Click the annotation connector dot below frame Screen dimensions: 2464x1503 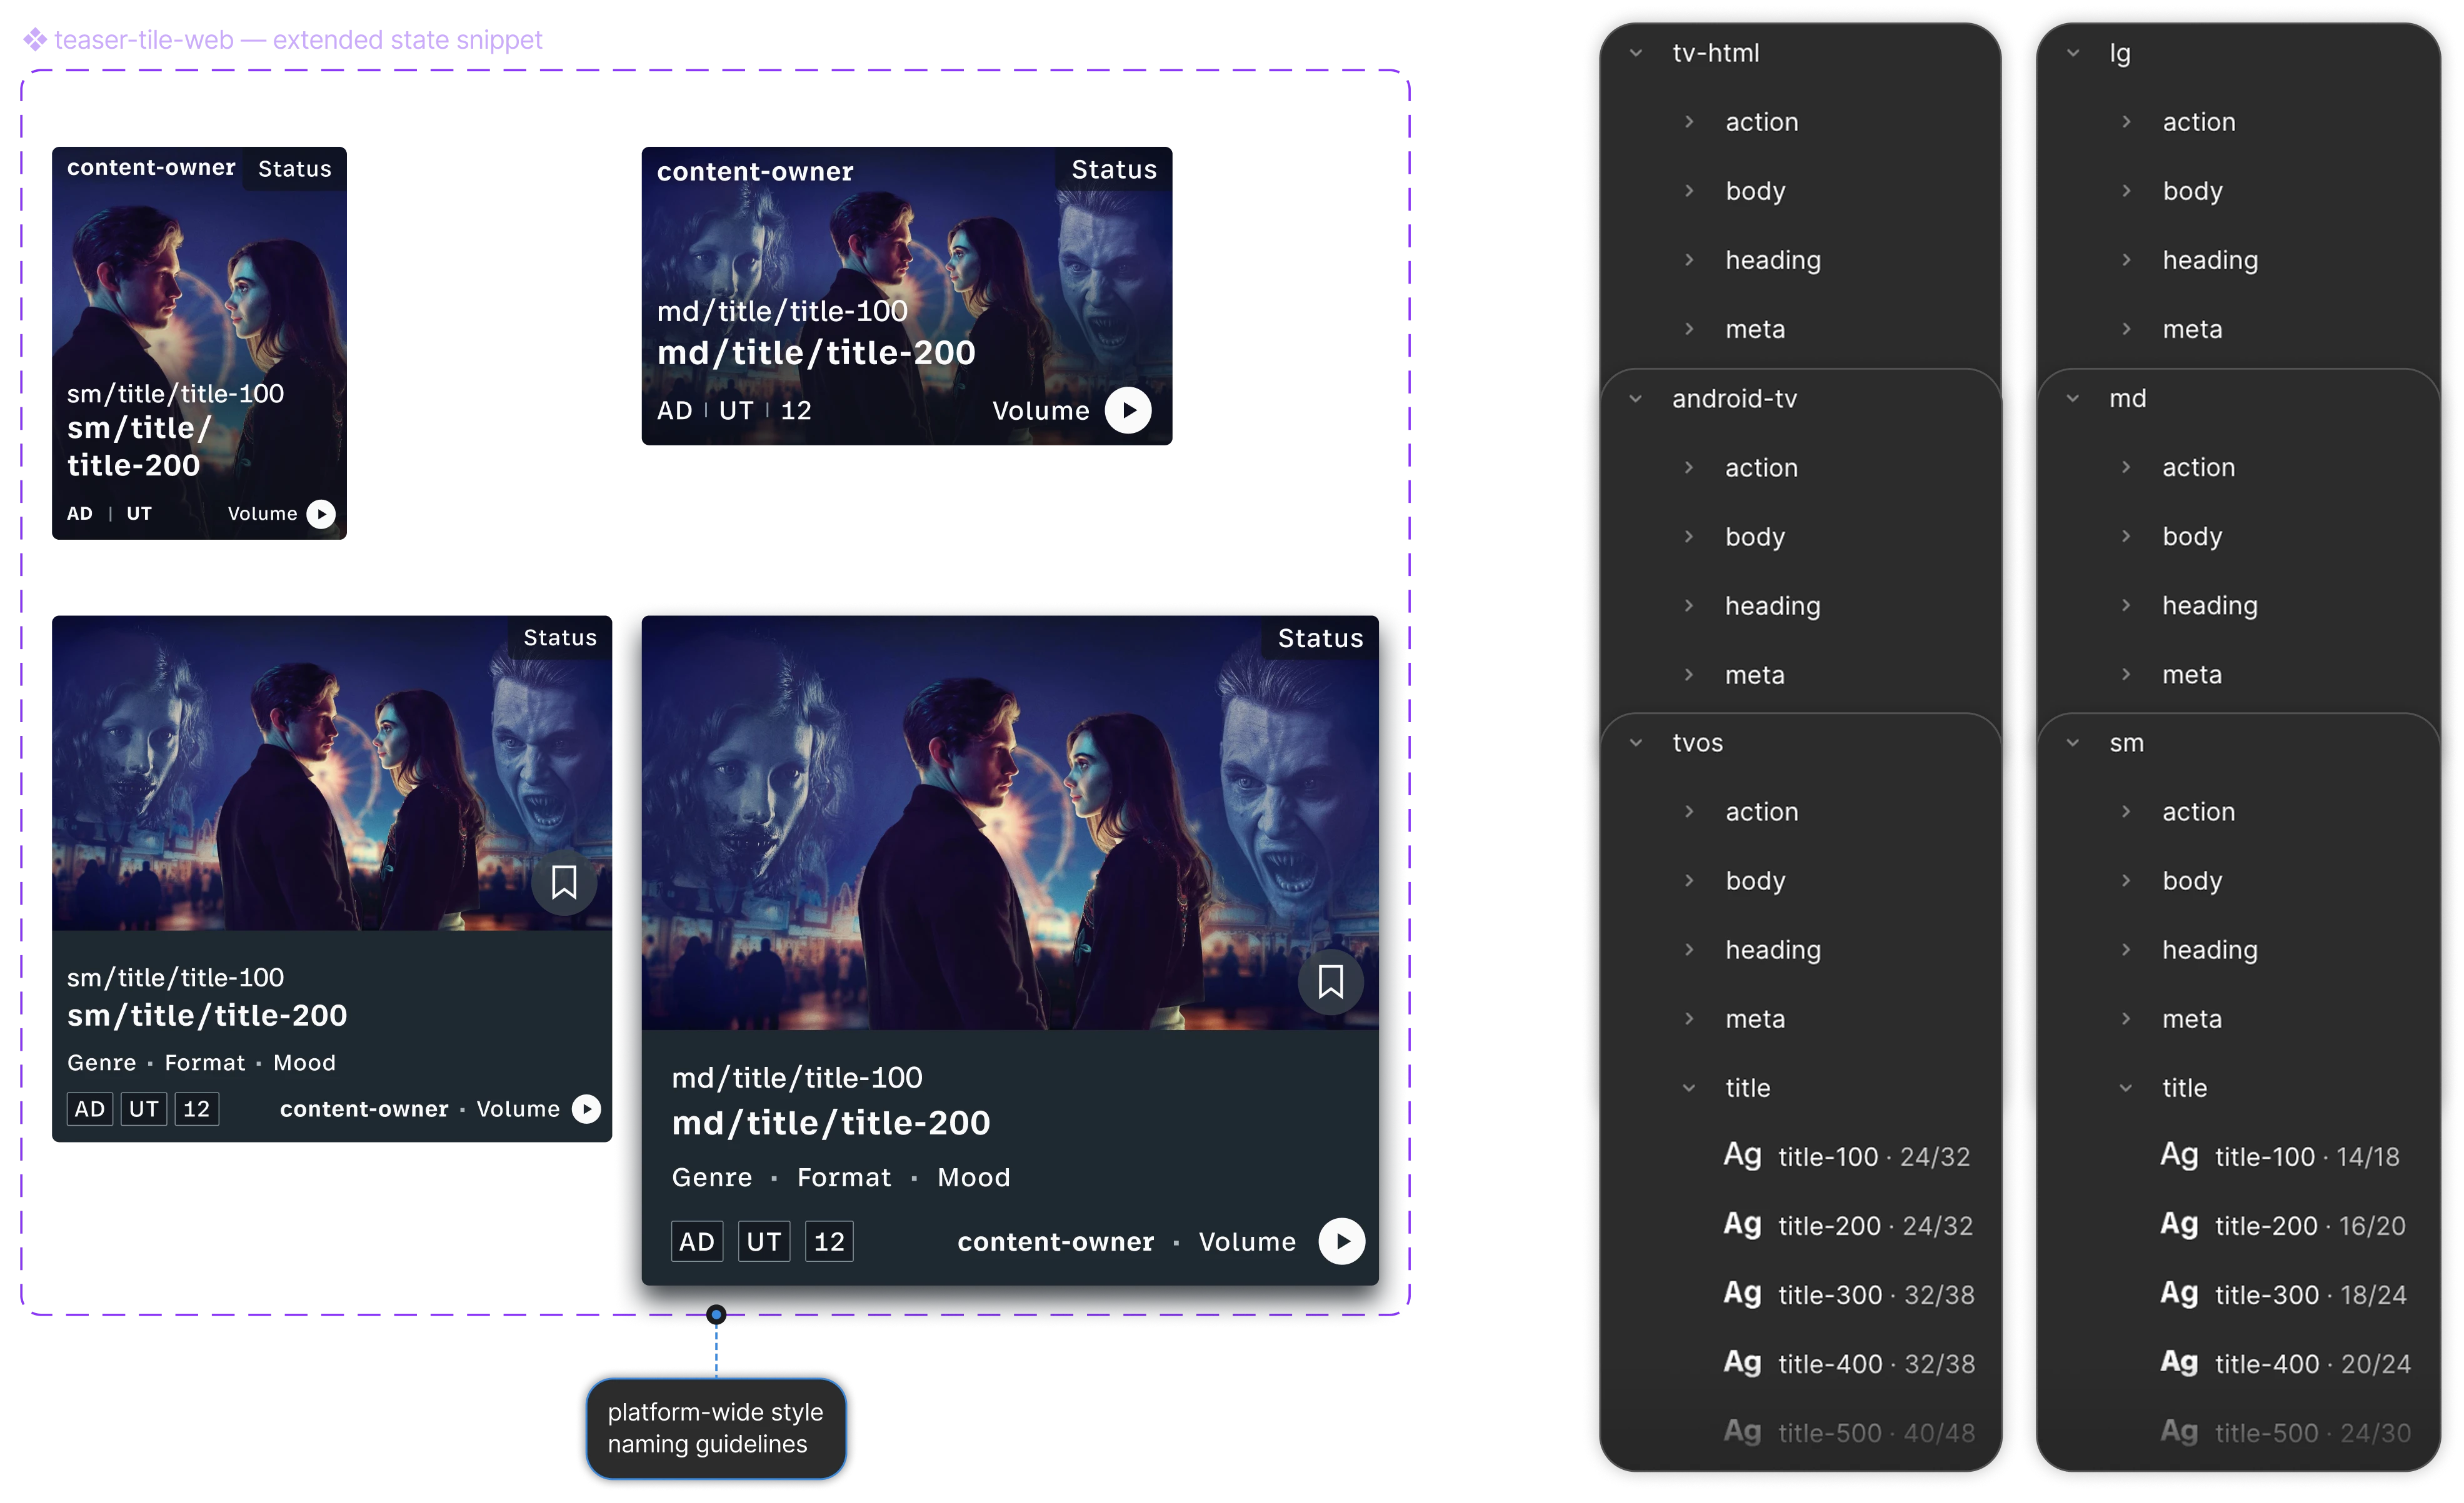click(x=716, y=1314)
